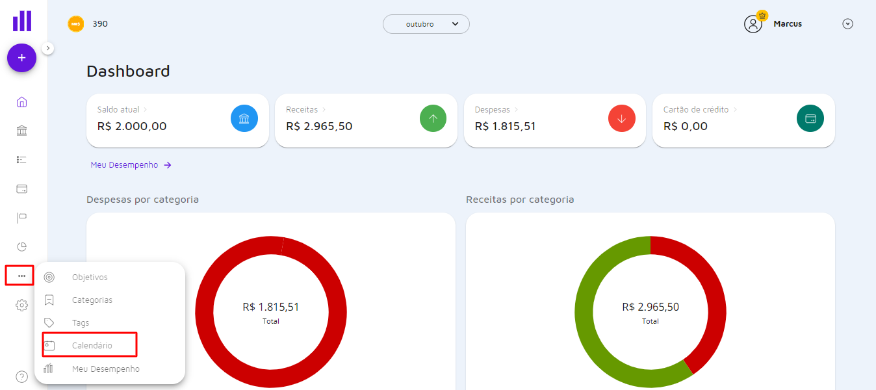This screenshot has height=390, width=876.
Task: Click the help question mark icon
Action: (21, 376)
